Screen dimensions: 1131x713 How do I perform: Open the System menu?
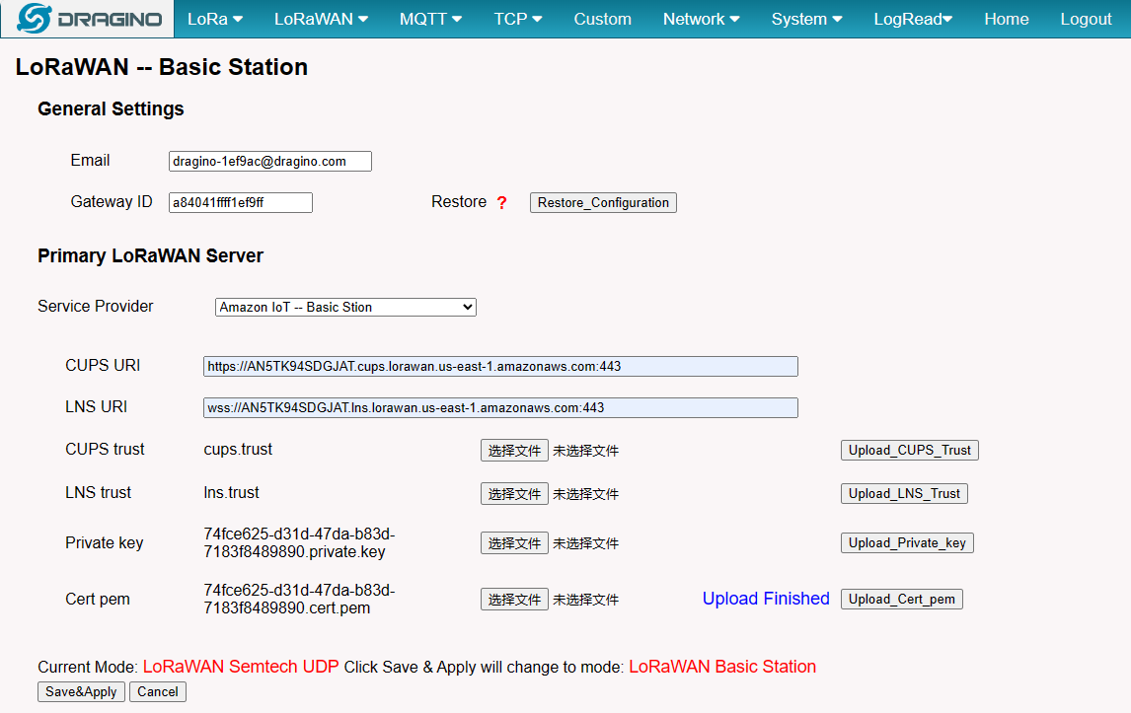click(806, 19)
